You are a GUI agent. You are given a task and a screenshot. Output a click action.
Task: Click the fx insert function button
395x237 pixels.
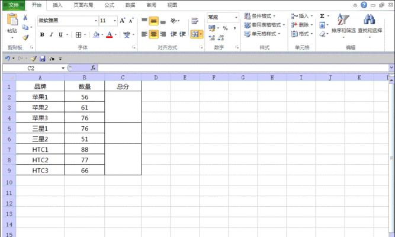(x=93, y=68)
